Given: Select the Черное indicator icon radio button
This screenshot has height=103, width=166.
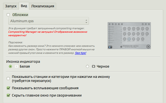Looking at the screenshot, I should [87, 67].
